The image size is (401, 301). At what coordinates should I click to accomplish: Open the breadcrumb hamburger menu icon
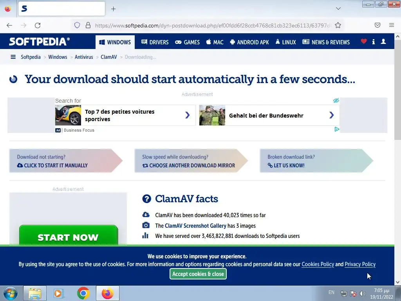(x=13, y=57)
